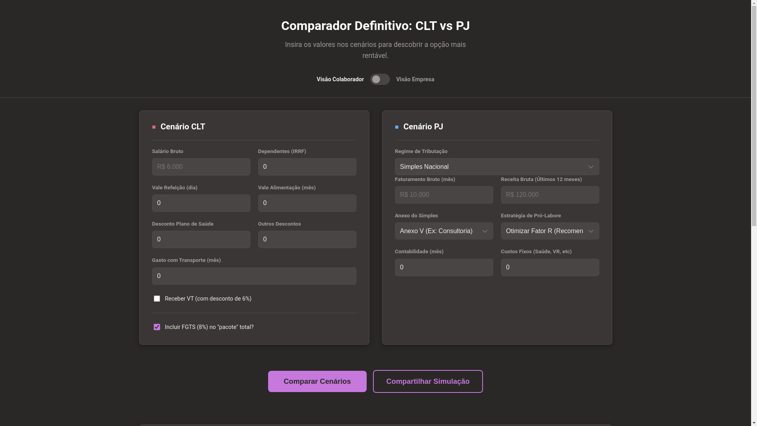This screenshot has width=757, height=426.
Task: Click Gasto com Transporte (mês) field
Action: [254, 276]
